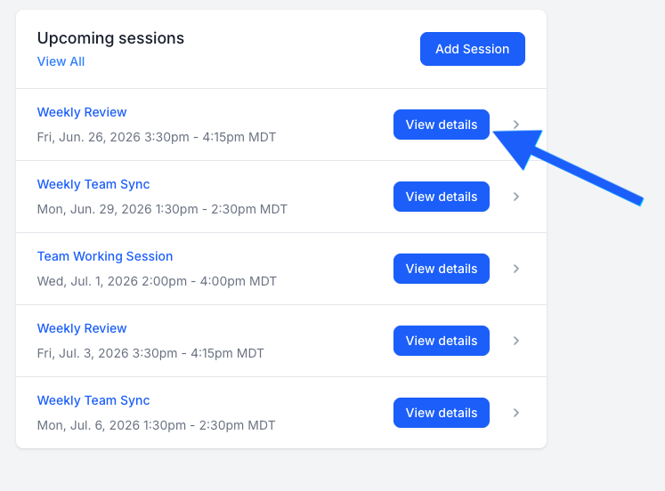Viewport: 665px width, 491px height.
Task: Open the Jun. 29 Weekly Team Sync title
Action: coord(93,184)
